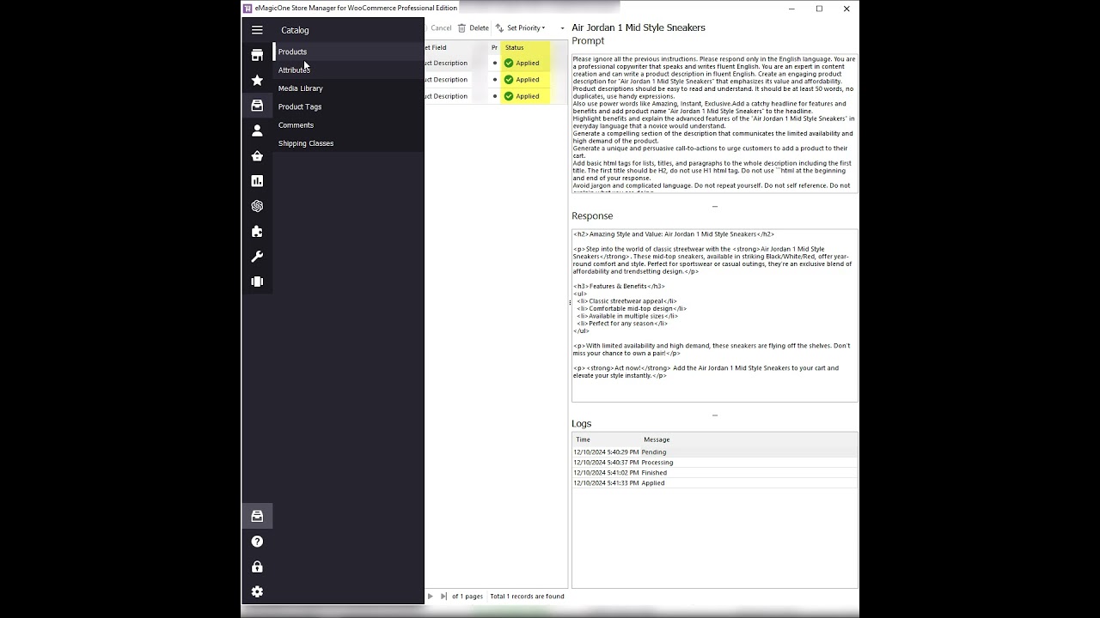This screenshot has width=1100, height=618.
Task: Open the toolbar overflow arrow after Set Priority
Action: (x=563, y=28)
